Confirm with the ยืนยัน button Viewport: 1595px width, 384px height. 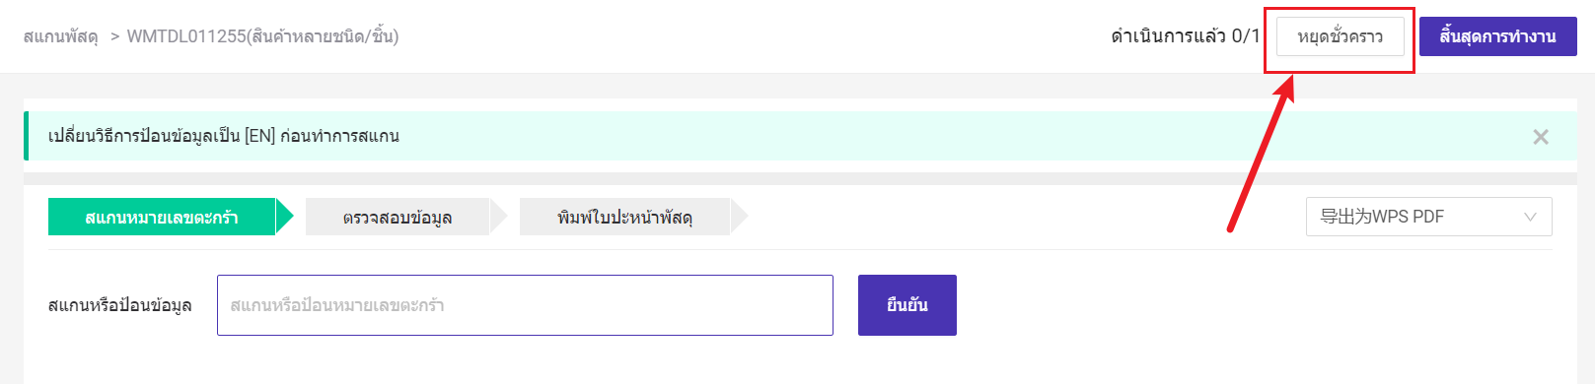[x=906, y=305]
